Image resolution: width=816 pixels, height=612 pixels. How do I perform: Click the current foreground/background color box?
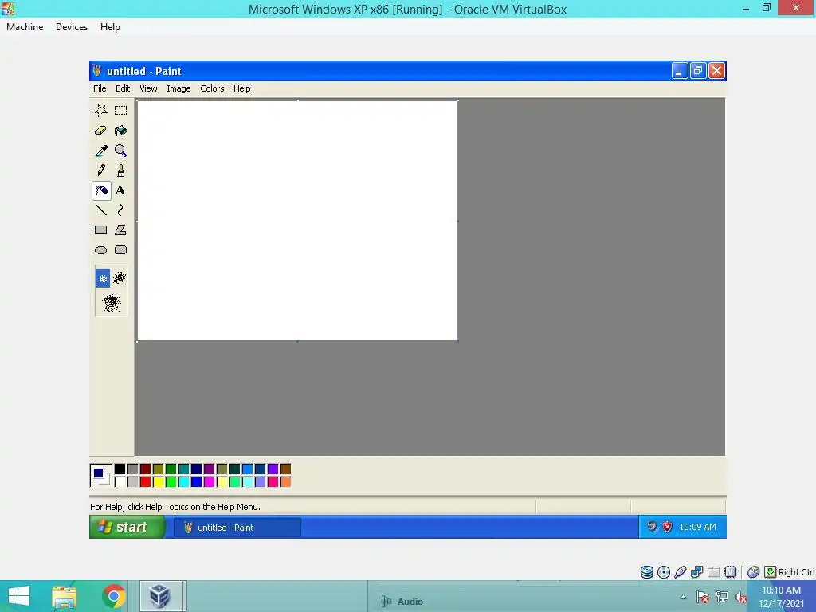pos(100,475)
